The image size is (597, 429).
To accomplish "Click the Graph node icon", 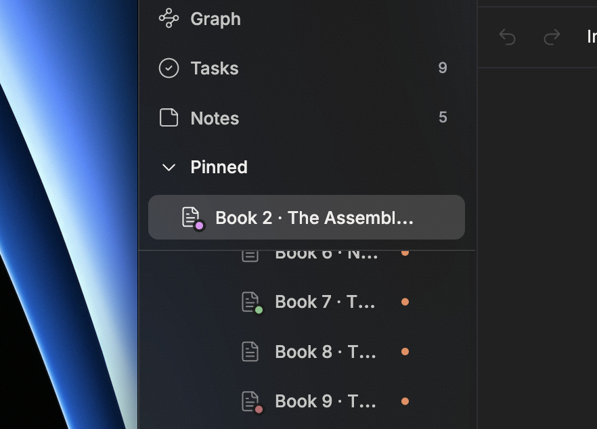I will click(x=169, y=18).
